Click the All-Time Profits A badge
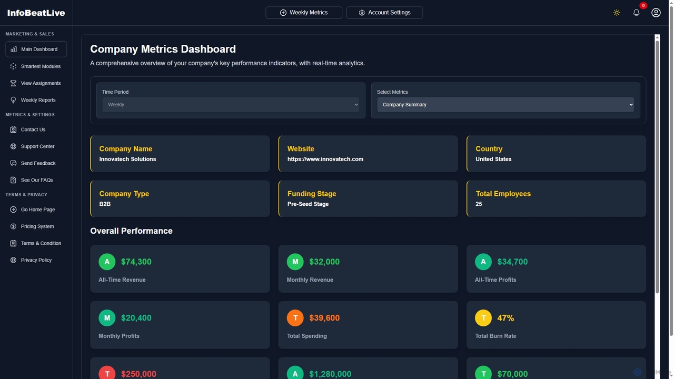 click(483, 262)
